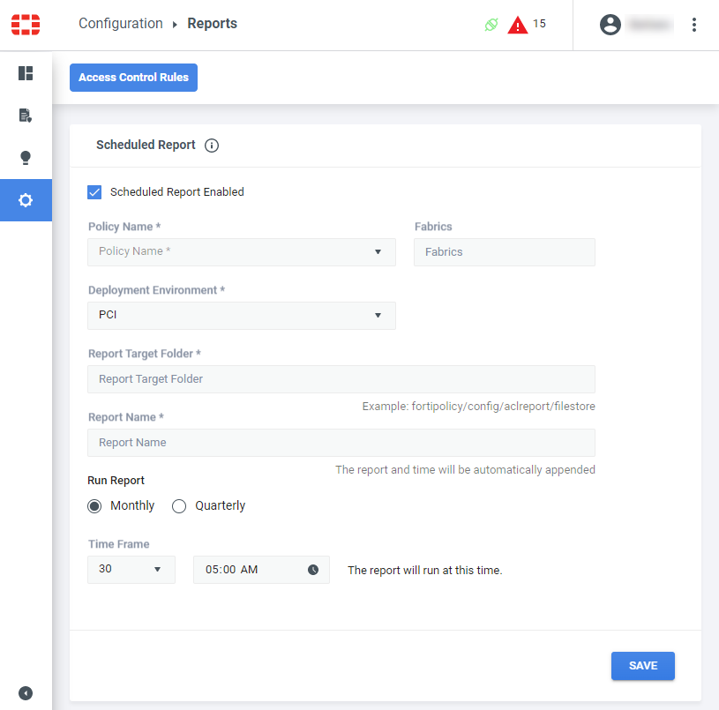
Task: Open the lightbulb insights sidebar icon
Action: [x=26, y=158]
